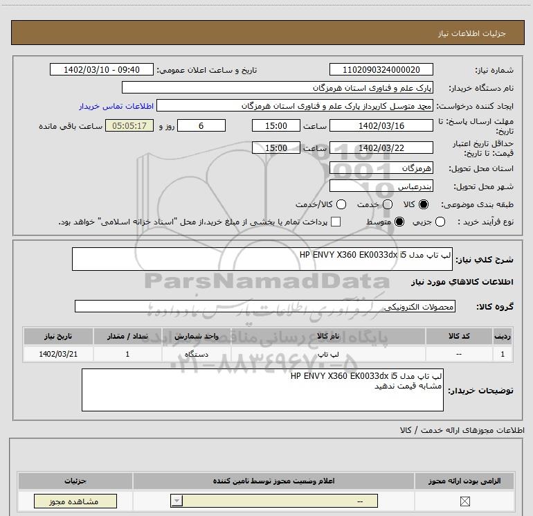Click the اعلام وضعیت مجوز توسط تامین کننده header
The width and height of the screenshot is (533, 516).
click(x=273, y=481)
